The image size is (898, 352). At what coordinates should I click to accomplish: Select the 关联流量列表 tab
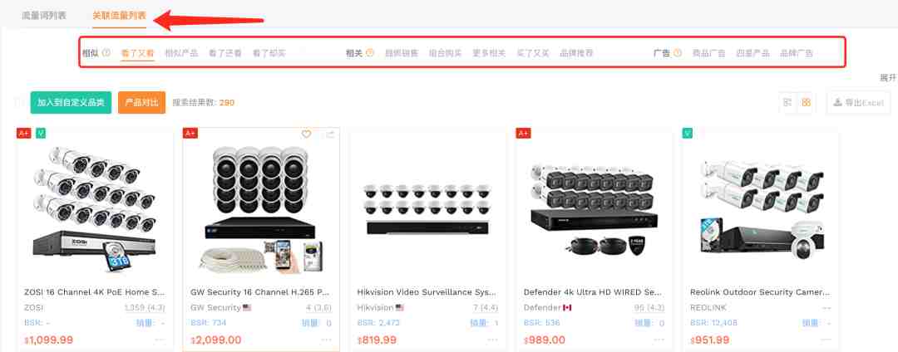coord(119,16)
